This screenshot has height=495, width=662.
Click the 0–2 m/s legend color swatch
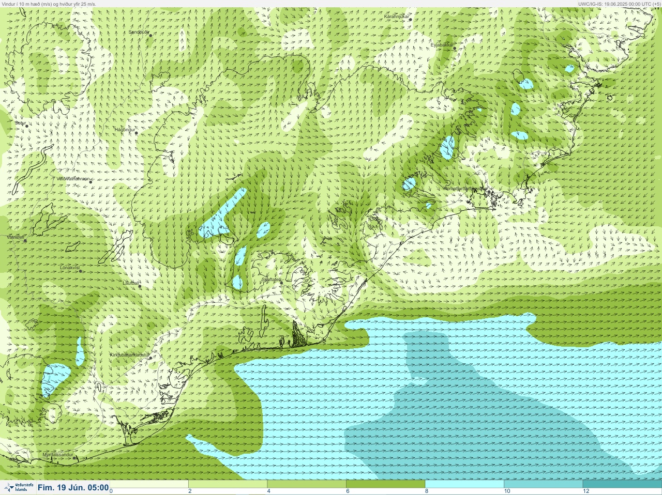coord(149,484)
